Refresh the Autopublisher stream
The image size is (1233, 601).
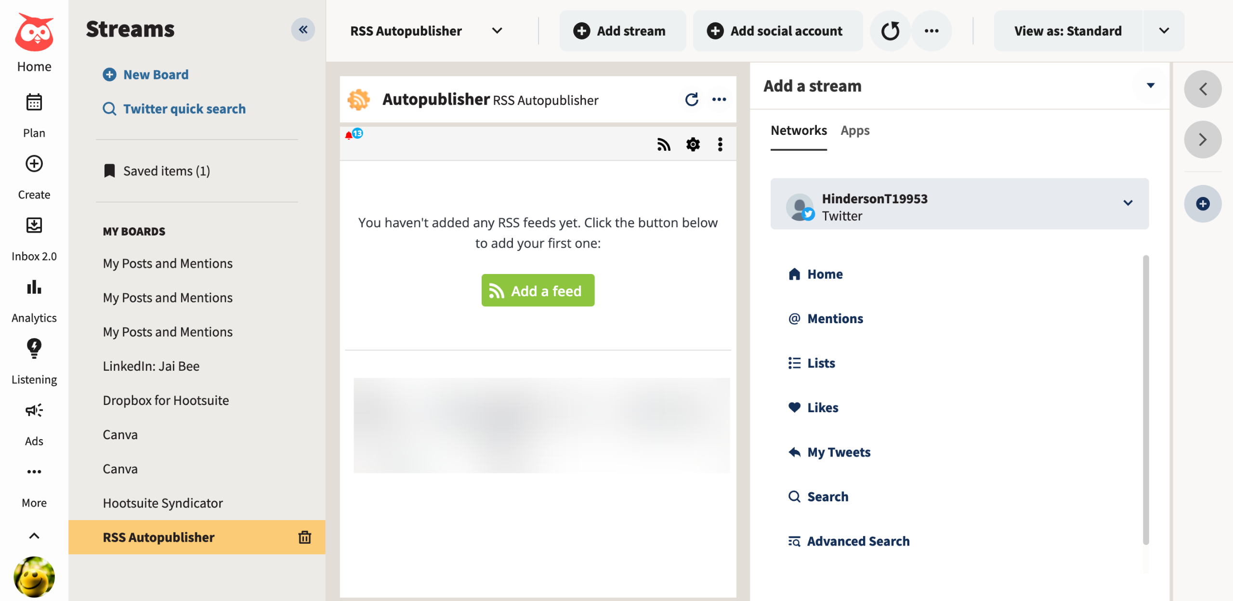(x=692, y=100)
